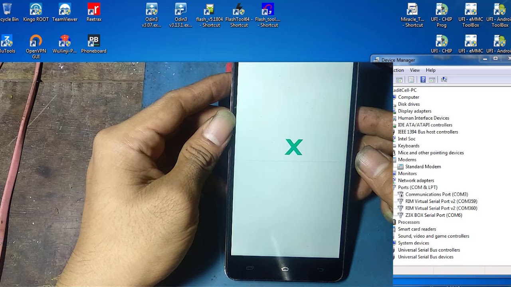Select the Smart card readers category
Viewport: 511px width, 287px height.
[417, 229]
